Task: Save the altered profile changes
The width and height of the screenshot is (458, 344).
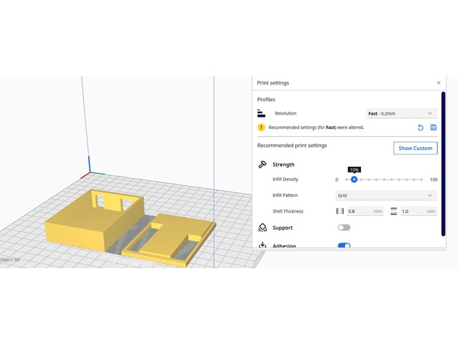Action: click(433, 128)
